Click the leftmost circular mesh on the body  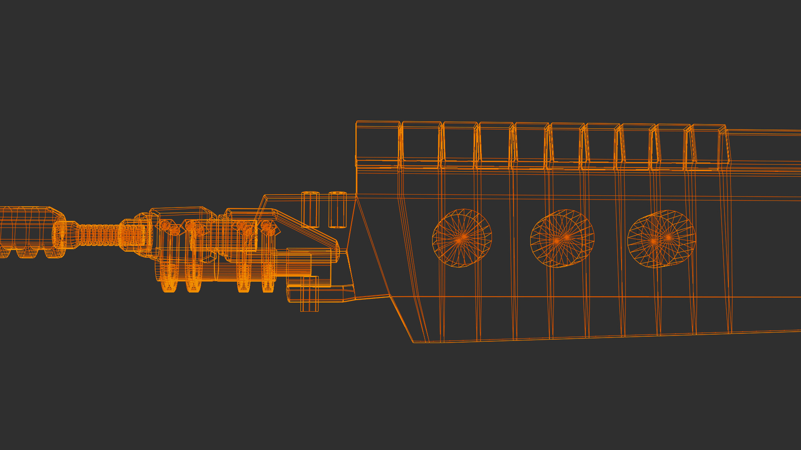tap(462, 238)
